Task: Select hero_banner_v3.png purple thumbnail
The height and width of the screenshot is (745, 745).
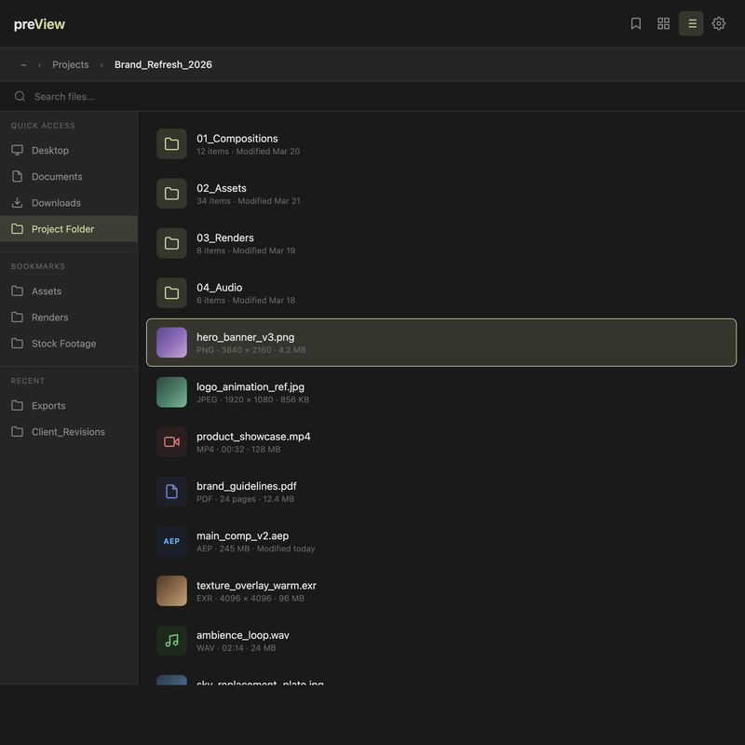Action: pos(171,343)
